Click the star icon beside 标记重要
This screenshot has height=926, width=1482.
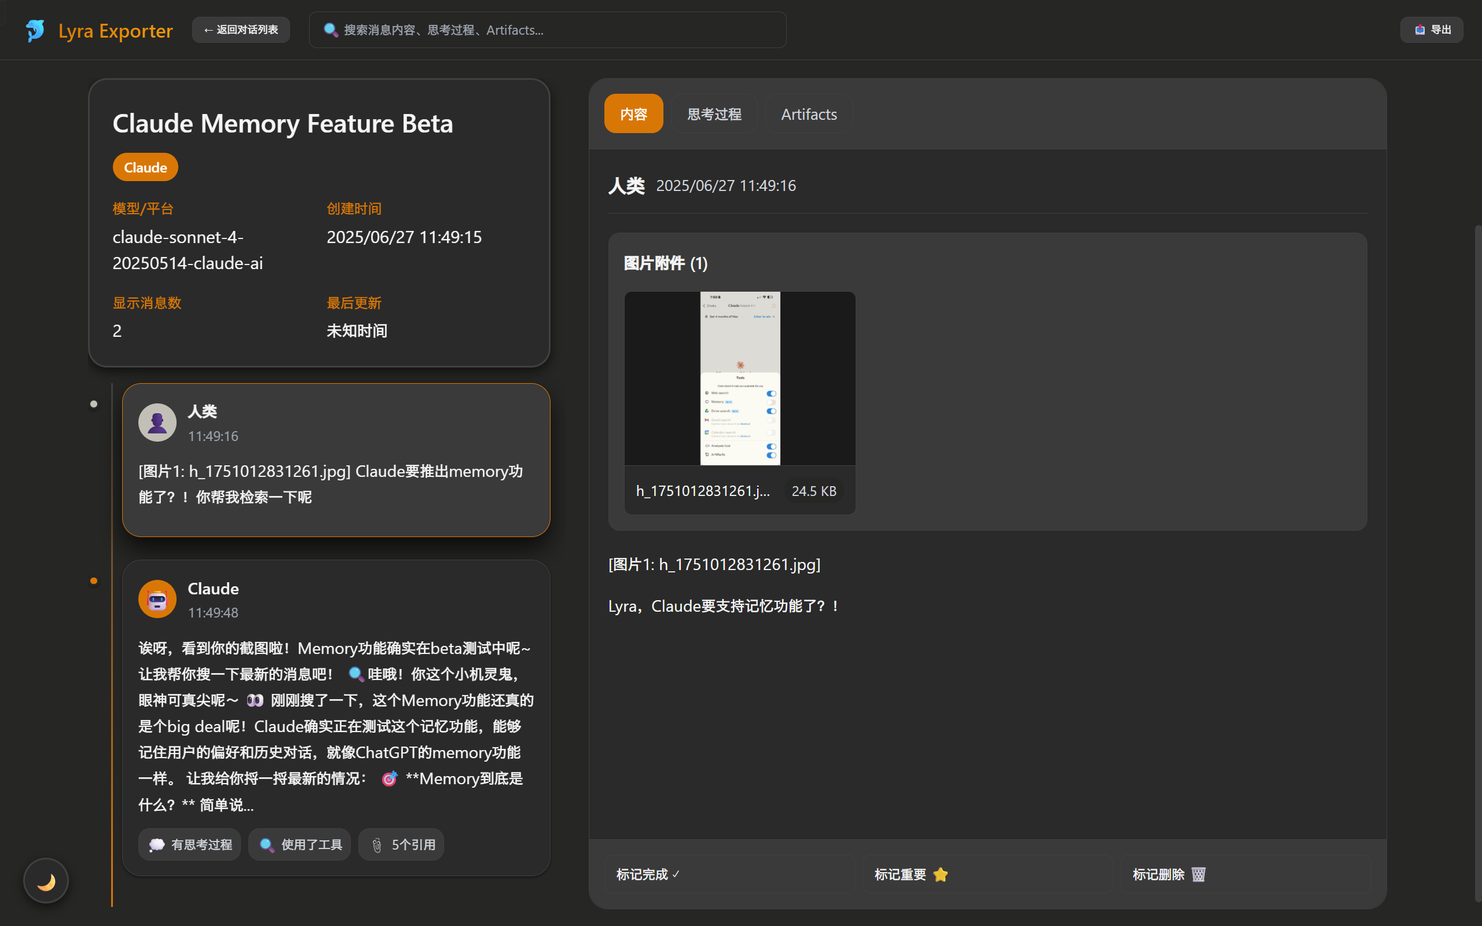(x=941, y=874)
